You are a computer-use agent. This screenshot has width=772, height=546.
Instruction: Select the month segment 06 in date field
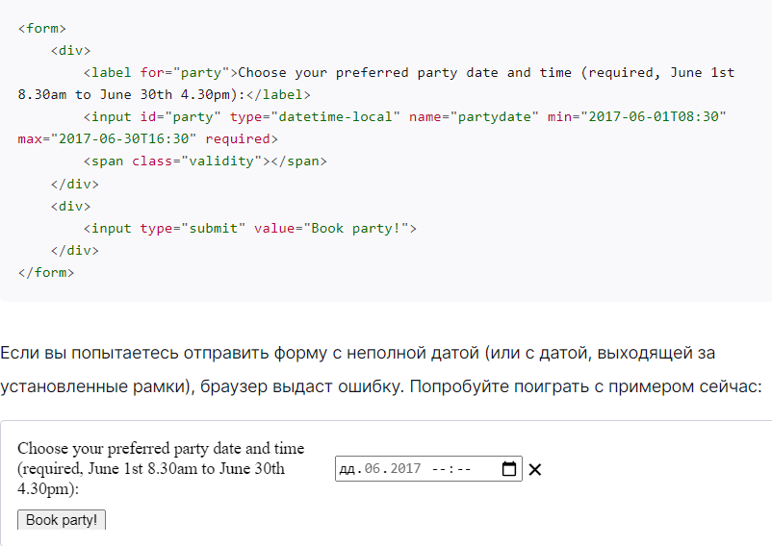click(373, 469)
